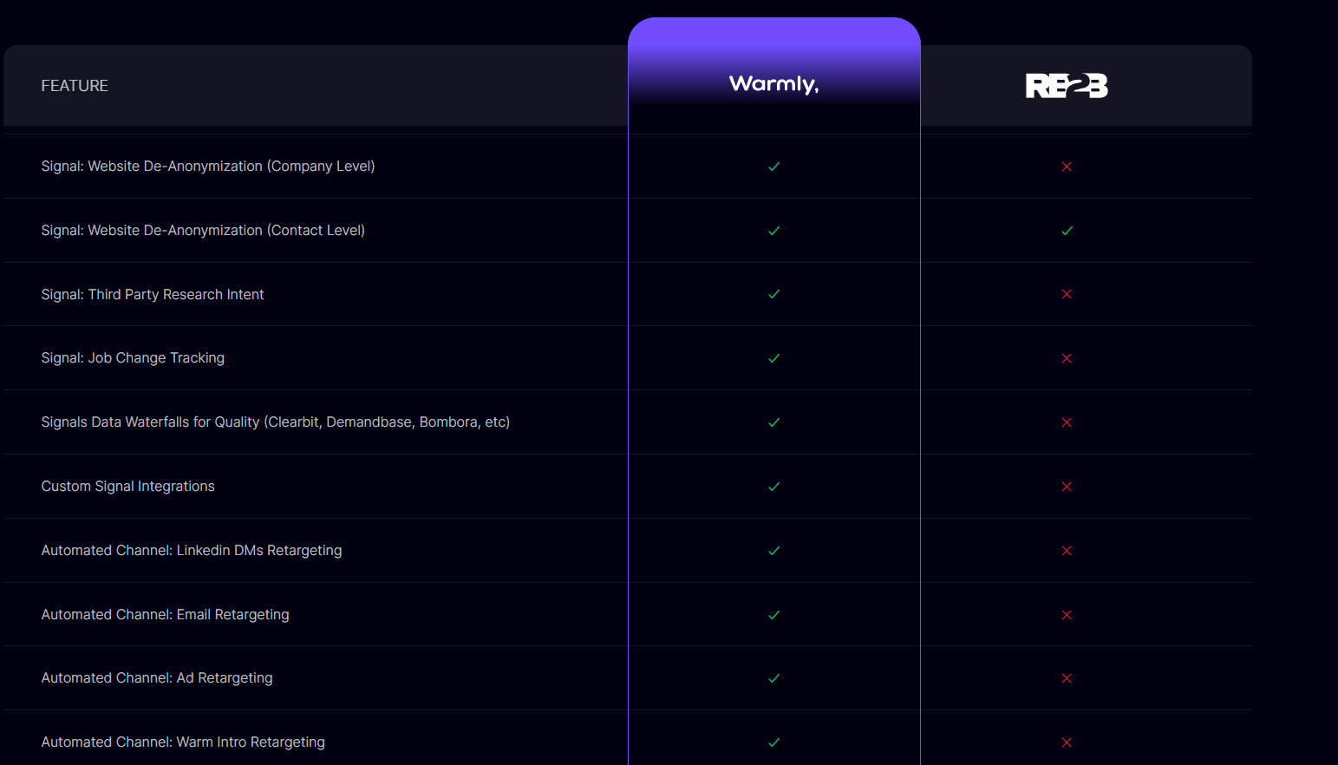Image resolution: width=1338 pixels, height=765 pixels.
Task: Select 'Signal: Job Change Tracking' text
Action: (133, 358)
